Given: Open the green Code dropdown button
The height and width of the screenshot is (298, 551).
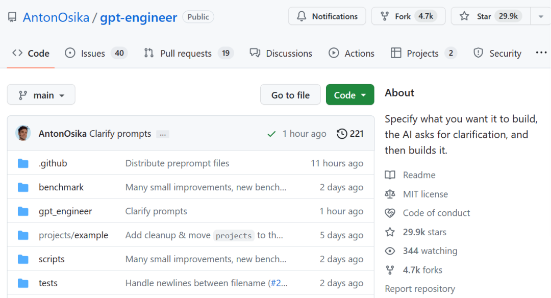Looking at the screenshot, I should click(x=349, y=95).
